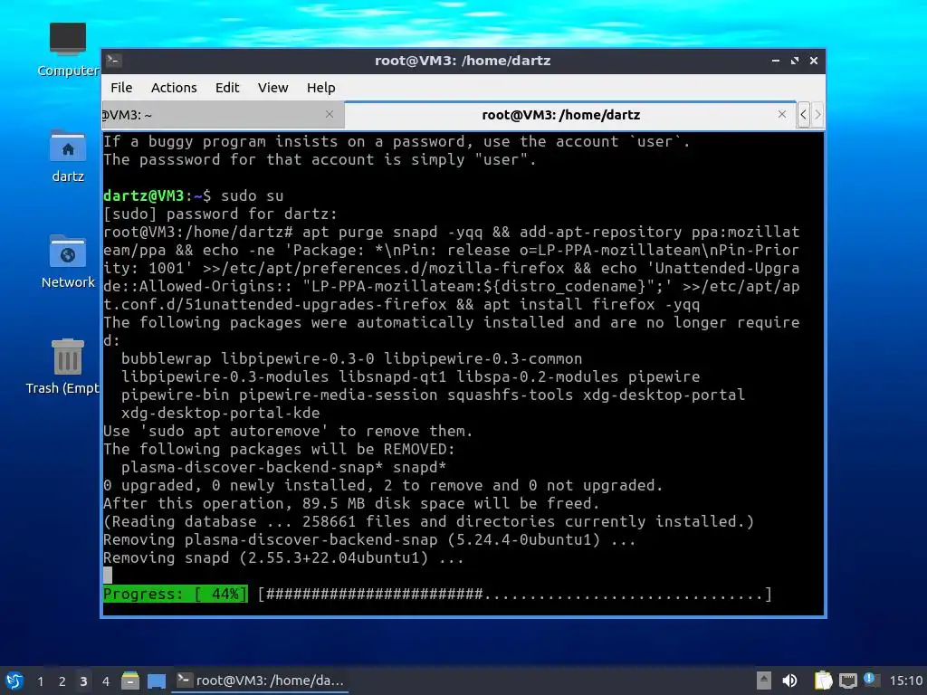The height and width of the screenshot is (695, 927).
Task: Click the show desktop taskbar icon
Action: coord(157,681)
